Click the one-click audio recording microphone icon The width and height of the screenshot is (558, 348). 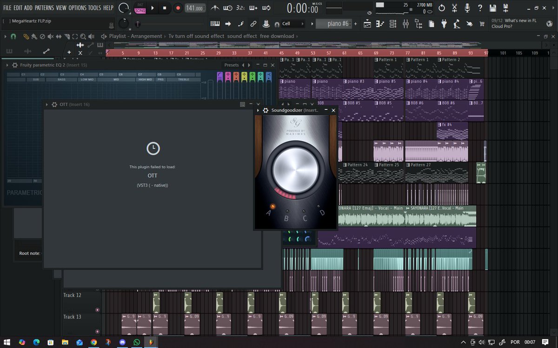pos(467,8)
